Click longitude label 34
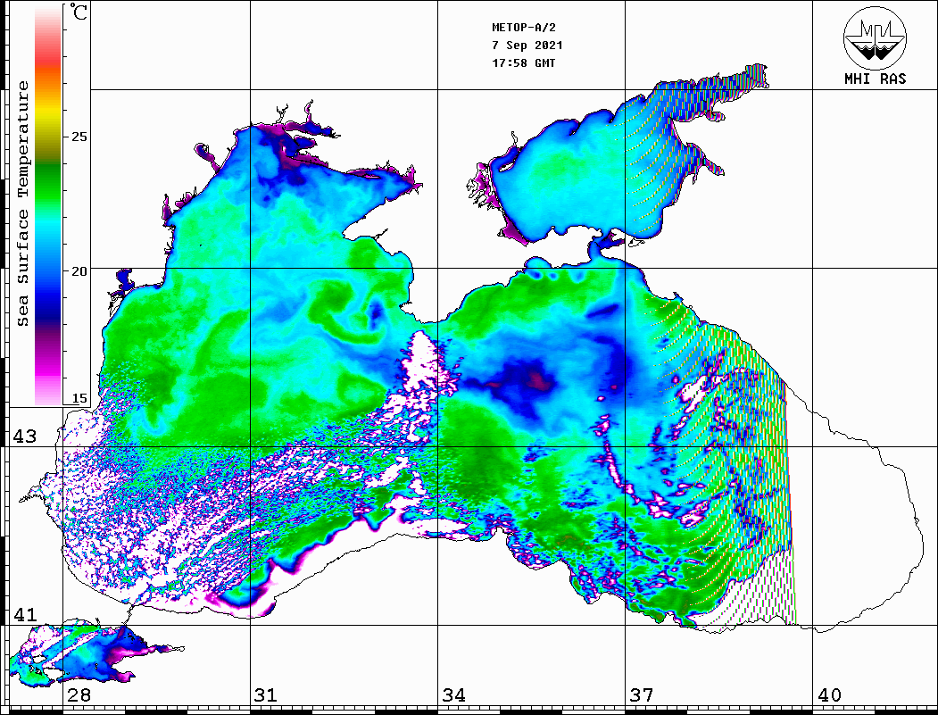 [x=453, y=694]
